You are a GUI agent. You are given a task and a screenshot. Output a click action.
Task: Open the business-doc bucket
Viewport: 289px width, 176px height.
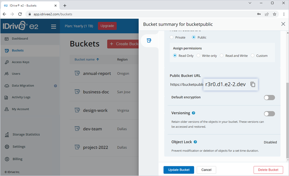coord(96,92)
